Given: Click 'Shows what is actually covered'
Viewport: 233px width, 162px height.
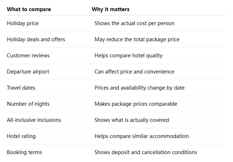Looking at the screenshot, I should [x=132, y=120].
